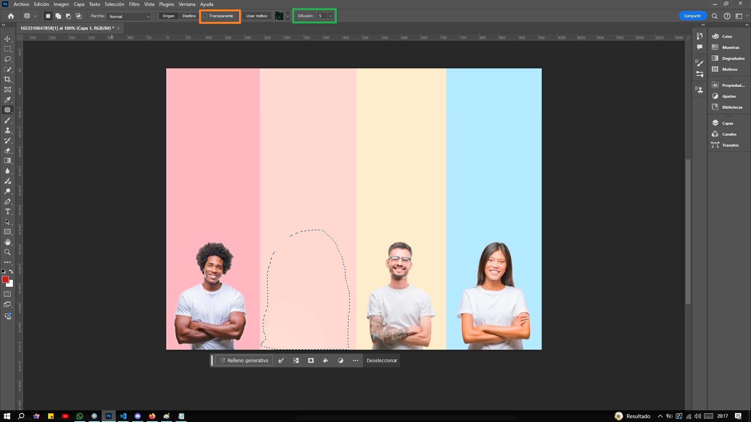Select the Crop tool
Screen dimensions: 751x422
click(x=7, y=79)
